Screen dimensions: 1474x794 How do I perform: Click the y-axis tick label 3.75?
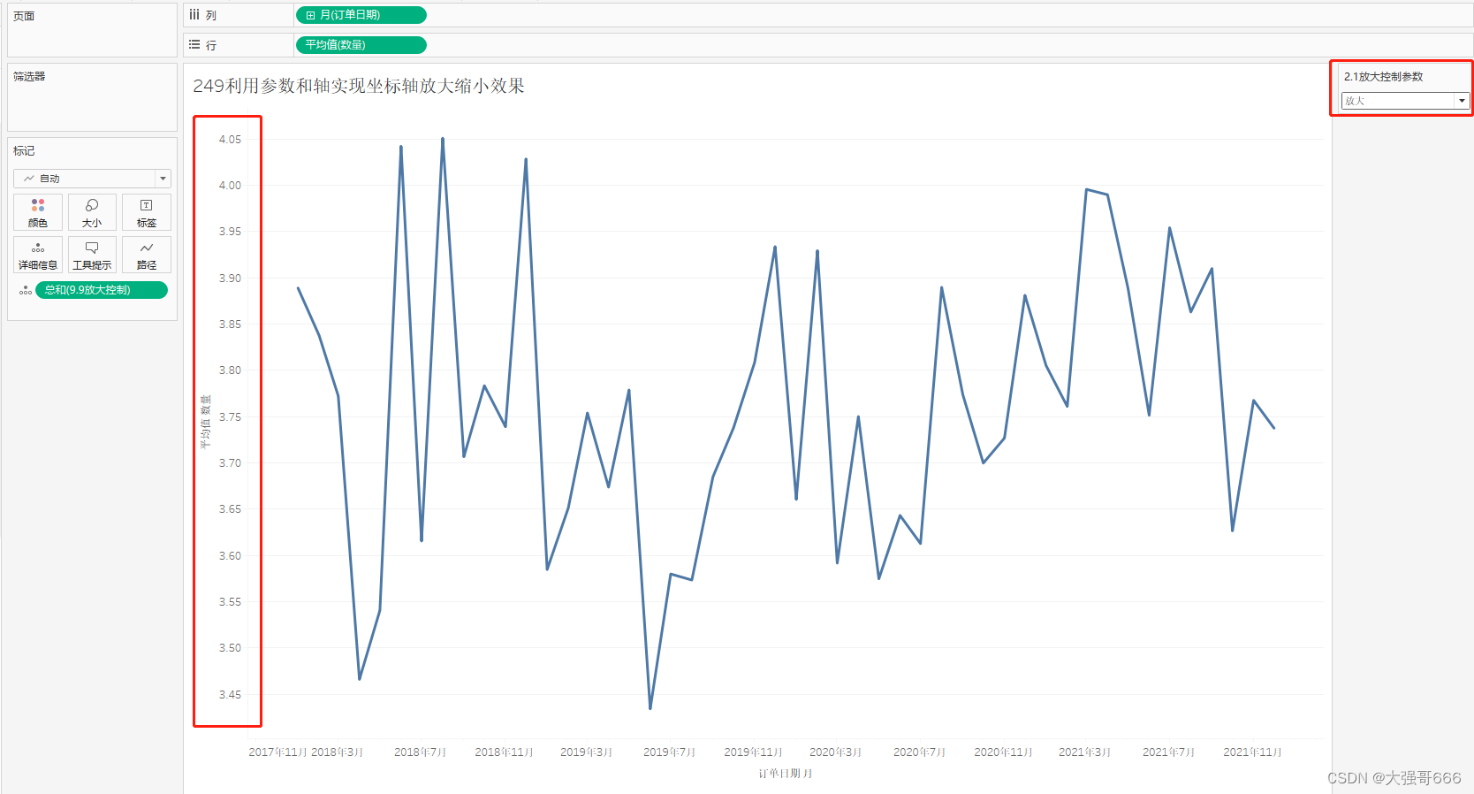pos(230,416)
